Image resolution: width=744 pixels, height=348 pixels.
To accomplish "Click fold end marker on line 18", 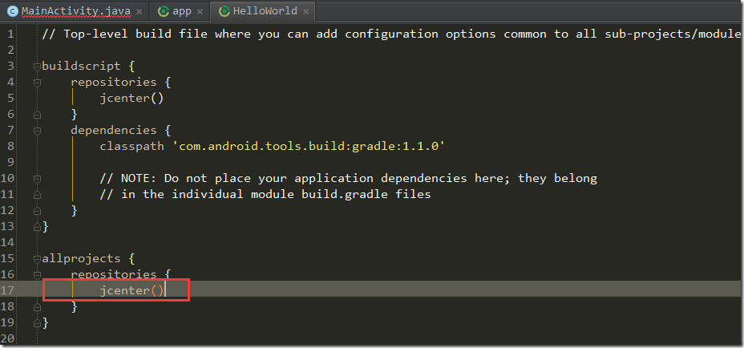I will [37, 307].
